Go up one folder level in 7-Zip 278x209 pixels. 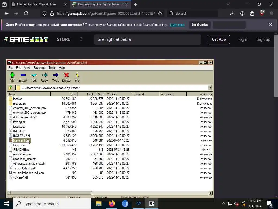coord(10,88)
